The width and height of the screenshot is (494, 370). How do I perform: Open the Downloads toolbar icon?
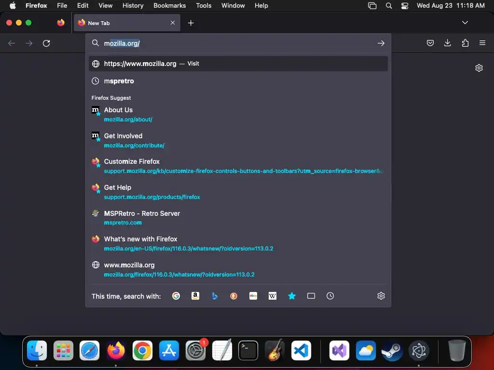tap(447, 43)
